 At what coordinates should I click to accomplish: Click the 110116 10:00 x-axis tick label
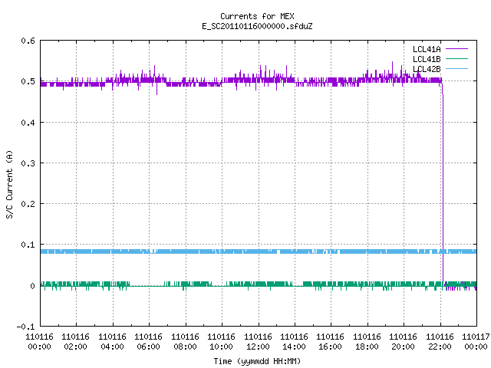point(222,342)
